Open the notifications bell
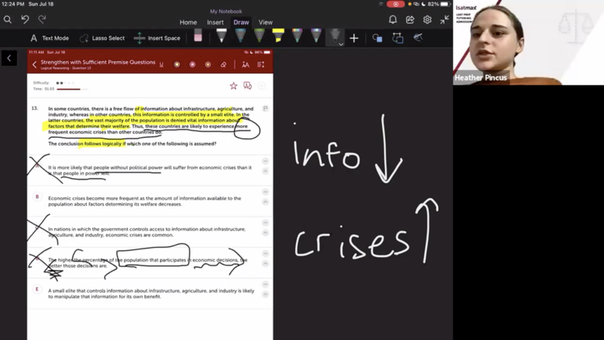The image size is (604, 340). pos(393,20)
